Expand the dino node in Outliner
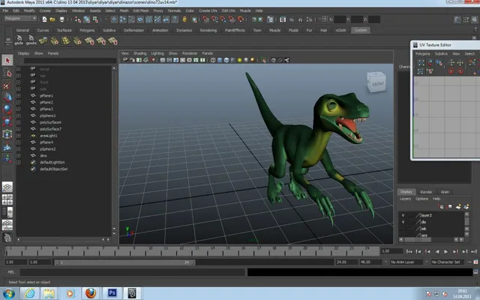The height and width of the screenshot is (300, 480). click(18, 155)
